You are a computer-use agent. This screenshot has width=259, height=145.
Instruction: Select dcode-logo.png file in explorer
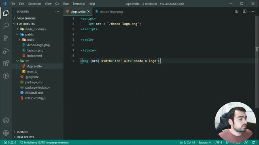pos(38,45)
